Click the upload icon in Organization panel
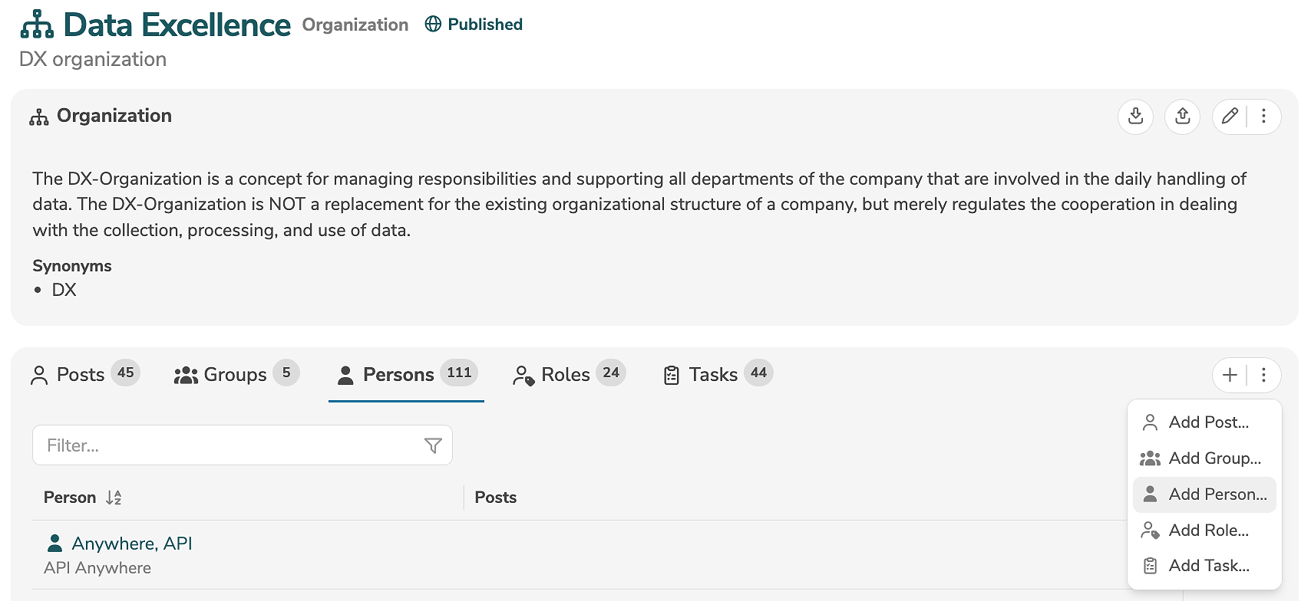The height and width of the screenshot is (601, 1311). (1182, 117)
